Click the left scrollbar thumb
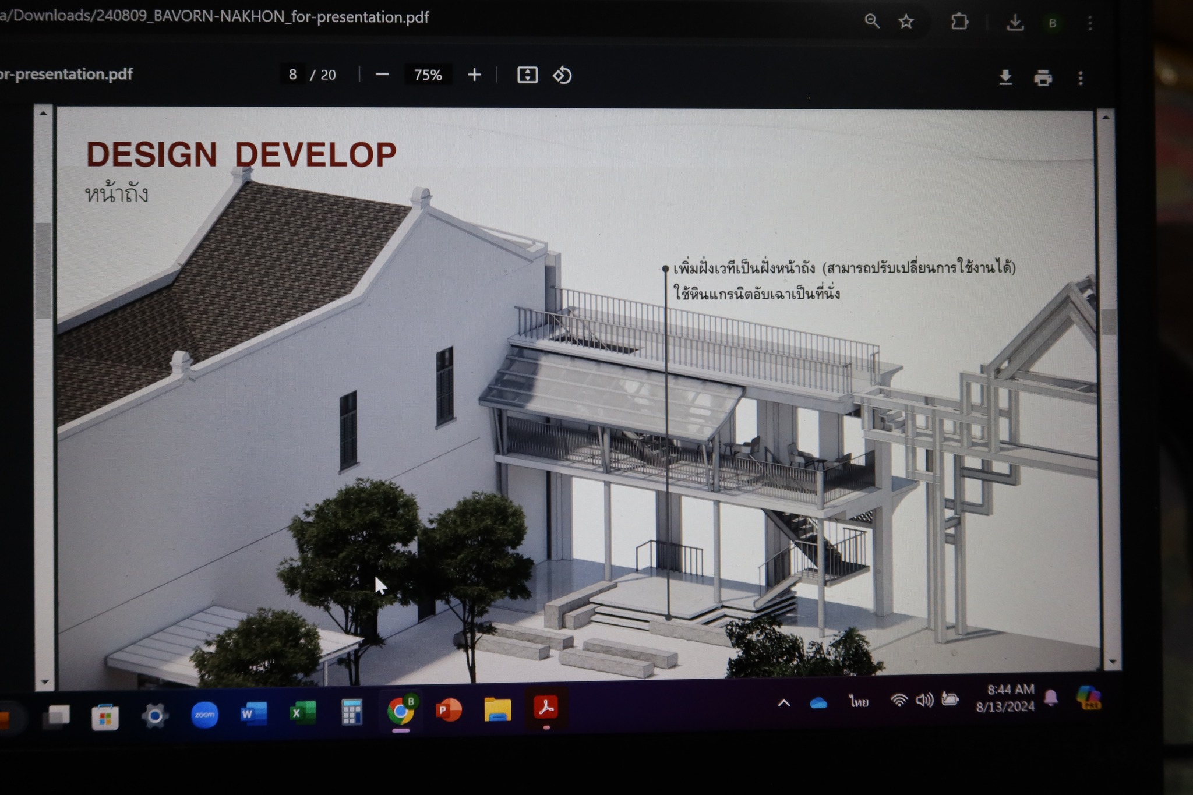This screenshot has height=795, width=1193. tap(43, 271)
